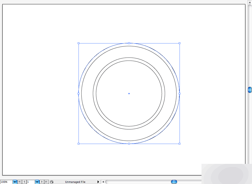Click the vertical scrollbar up arrow
This screenshot has width=252, height=184.
(250, 2)
